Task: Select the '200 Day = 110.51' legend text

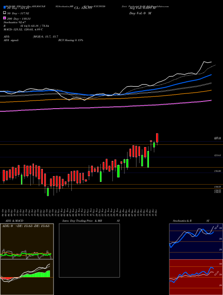Action: (19, 19)
